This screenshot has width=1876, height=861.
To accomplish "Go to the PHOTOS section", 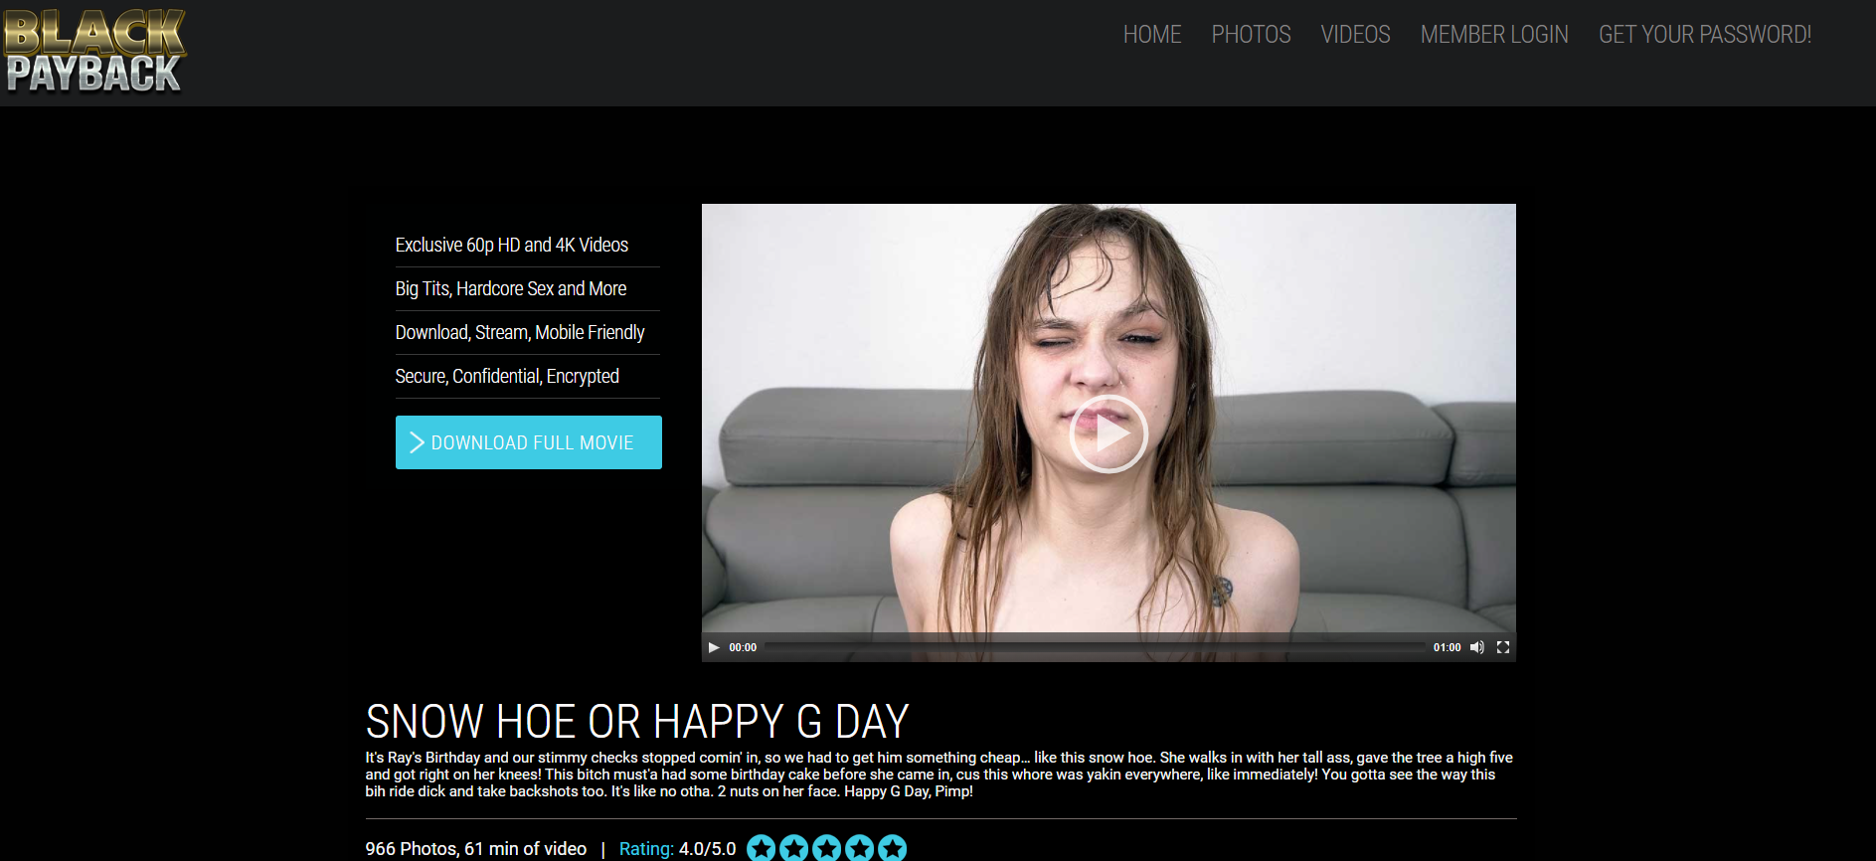I will (1251, 35).
